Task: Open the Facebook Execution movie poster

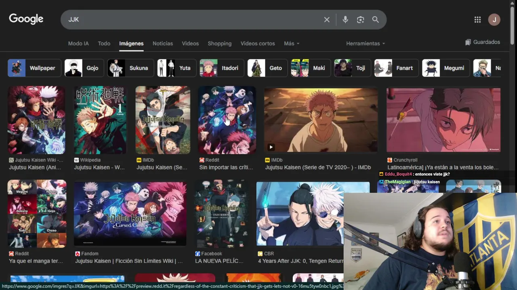Action: [221, 214]
